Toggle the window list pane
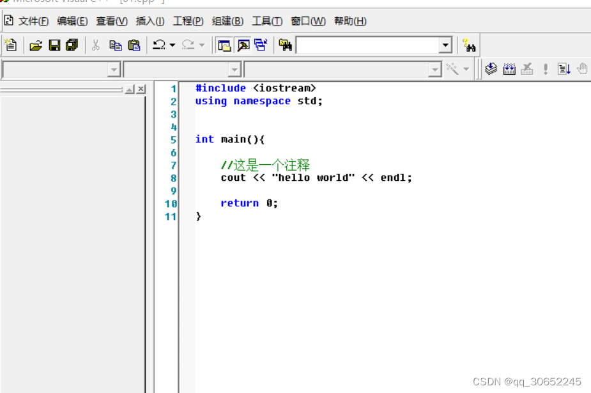Viewport: 591px width, 393px height. [x=260, y=45]
